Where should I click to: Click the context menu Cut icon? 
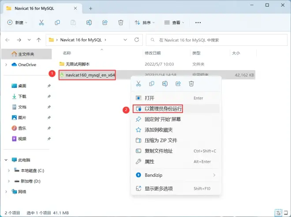click(x=138, y=84)
